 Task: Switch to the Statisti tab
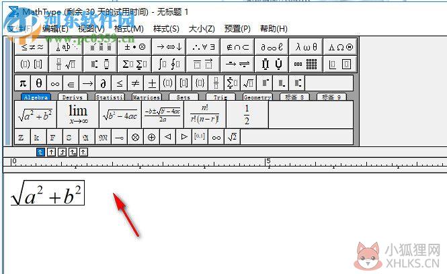pos(110,97)
